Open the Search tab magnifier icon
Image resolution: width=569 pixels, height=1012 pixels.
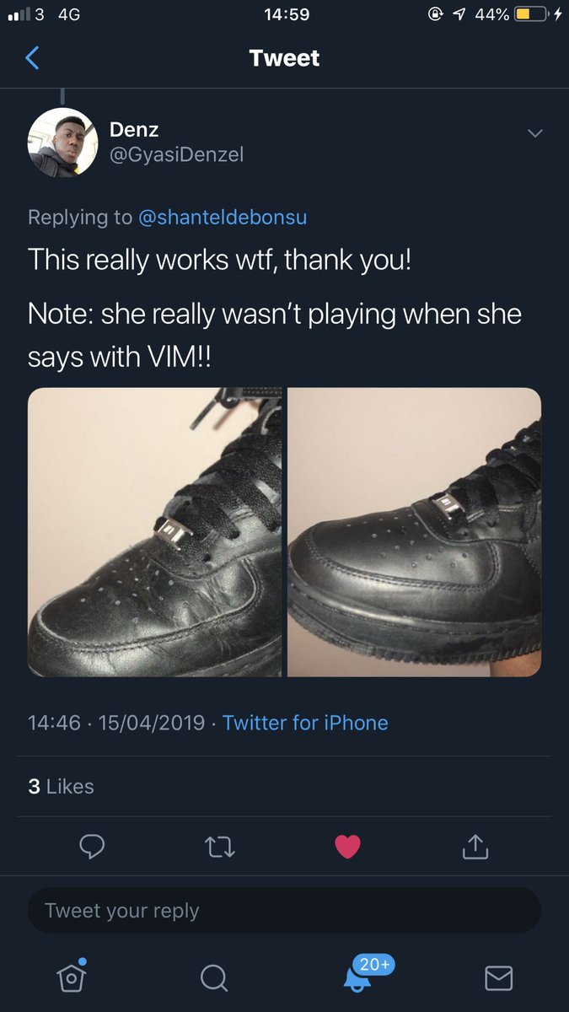[213, 977]
